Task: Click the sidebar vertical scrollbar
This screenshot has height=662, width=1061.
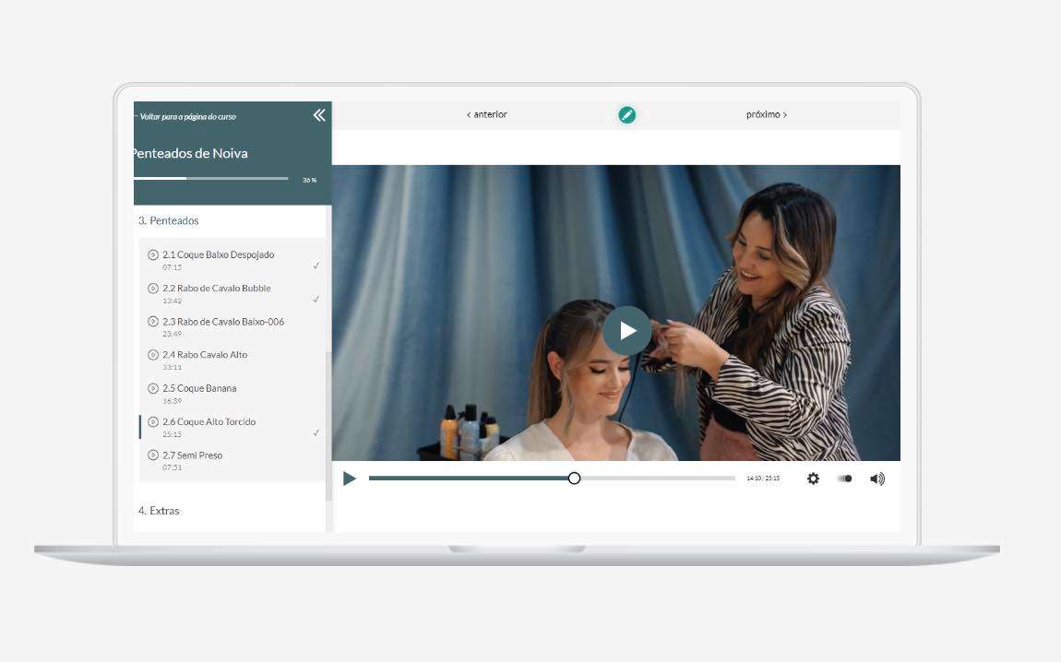Action: 328,426
